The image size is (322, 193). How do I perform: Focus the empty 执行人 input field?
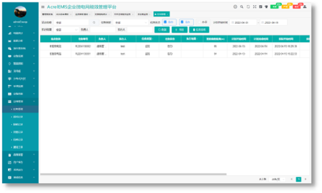click(140, 29)
